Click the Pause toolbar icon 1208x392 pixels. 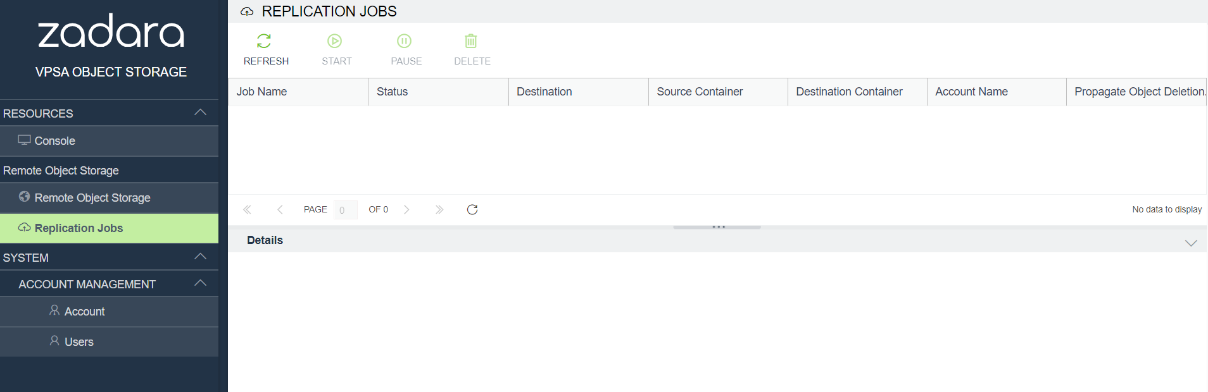[404, 41]
